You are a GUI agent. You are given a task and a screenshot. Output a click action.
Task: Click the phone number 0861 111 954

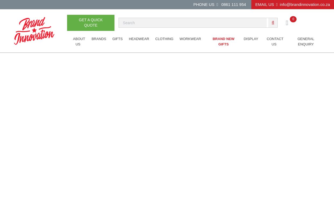(234, 5)
